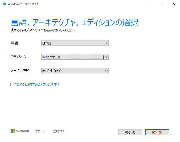Click the 言語 field label
Image resolution: width=180 pixels, height=142 pixels.
pyautogui.click(x=14, y=43)
